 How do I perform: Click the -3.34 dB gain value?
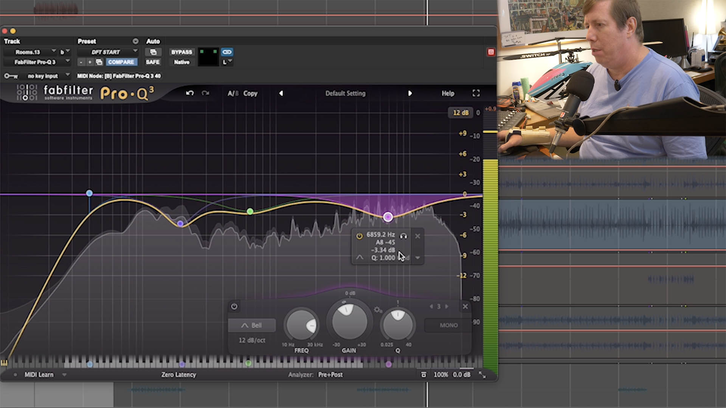pyautogui.click(x=383, y=250)
